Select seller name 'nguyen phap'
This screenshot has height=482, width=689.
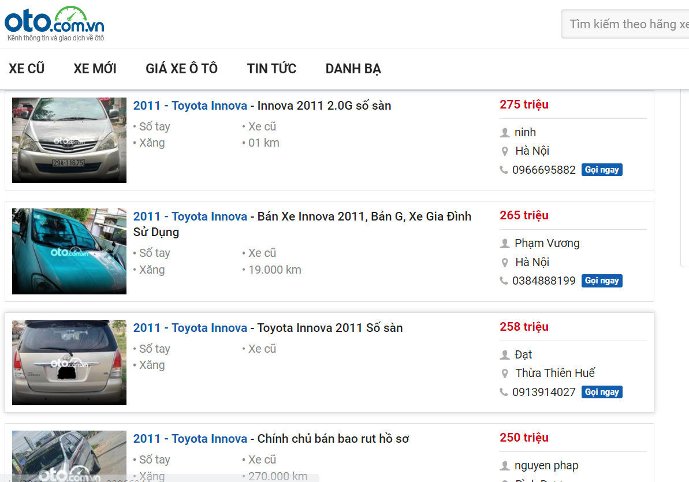click(546, 466)
